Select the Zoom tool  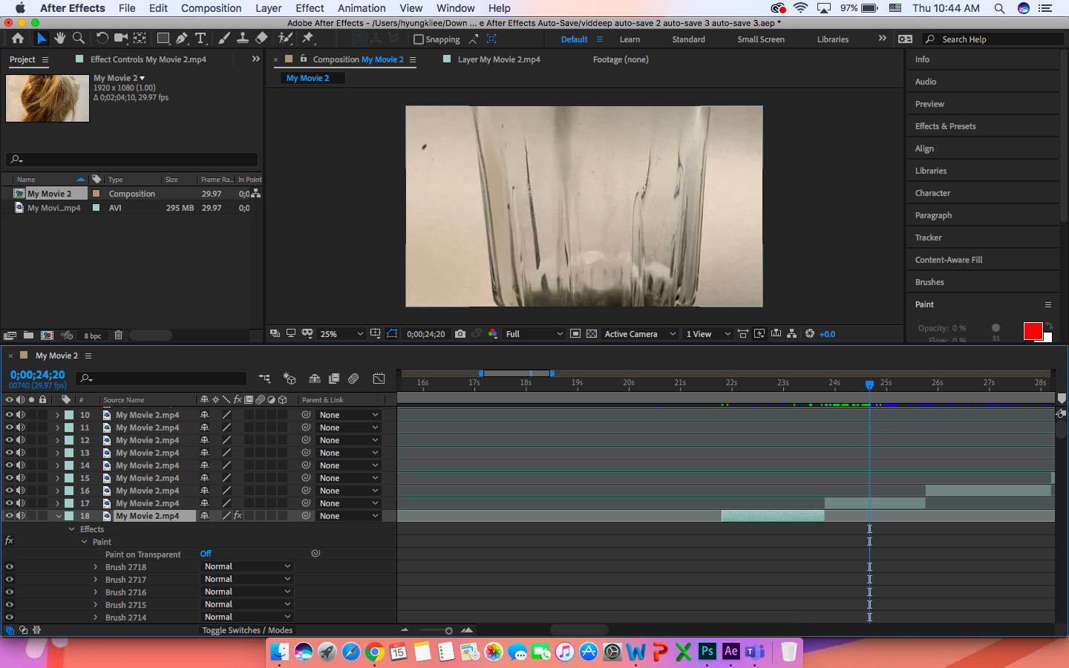pos(77,39)
